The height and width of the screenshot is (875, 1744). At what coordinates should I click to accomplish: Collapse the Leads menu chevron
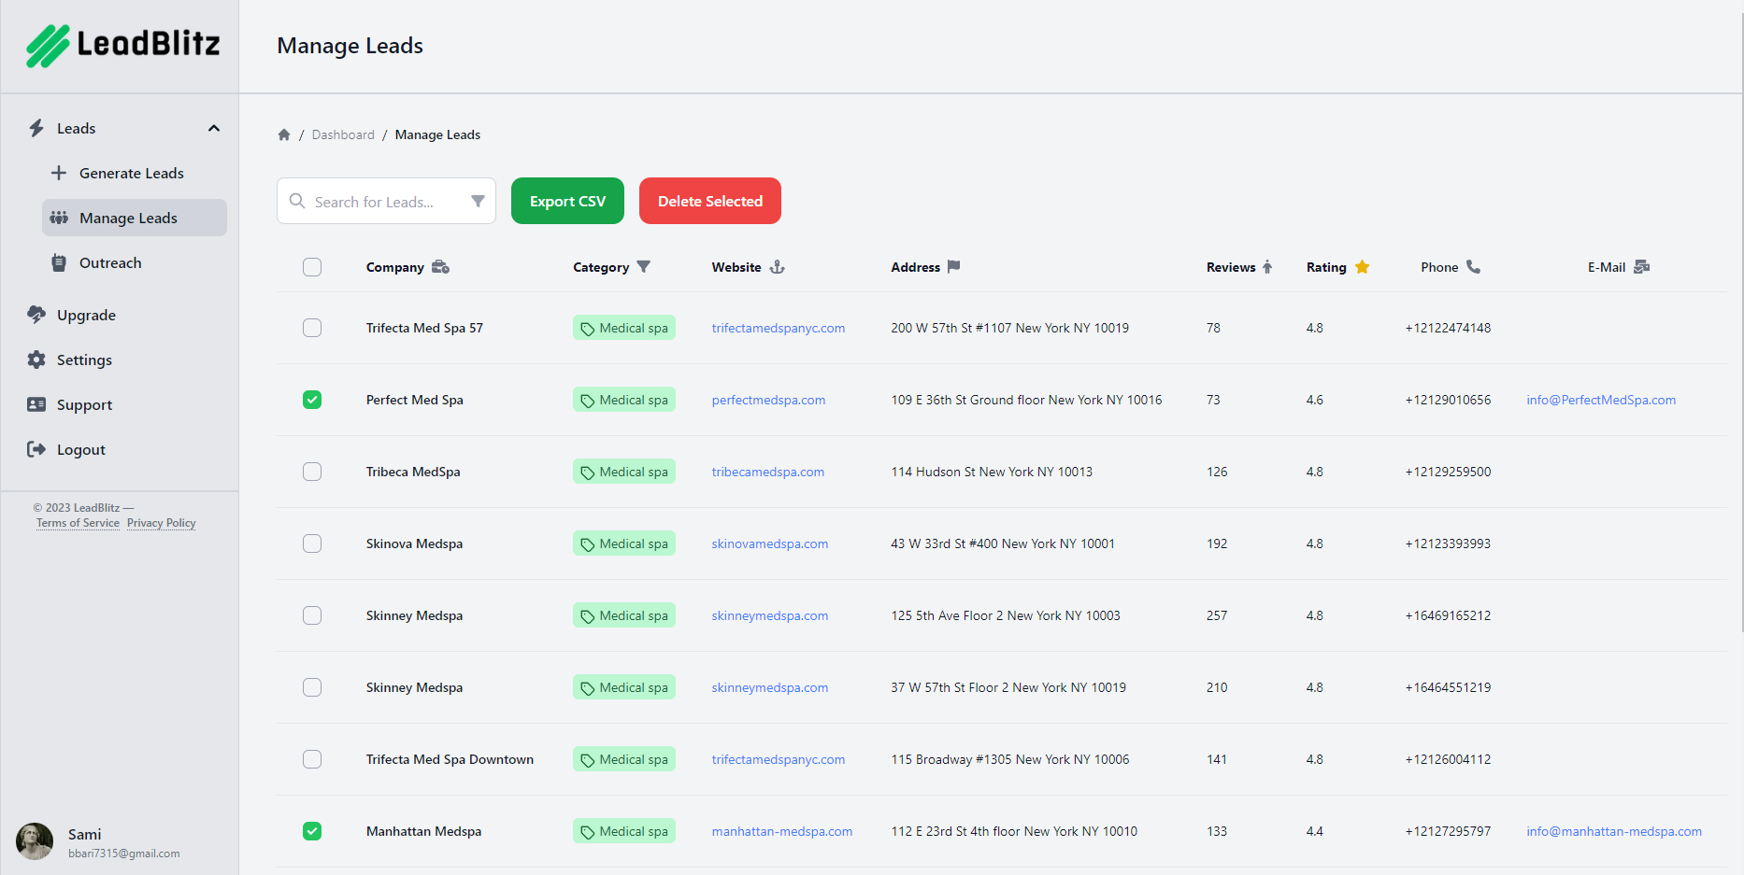click(214, 128)
